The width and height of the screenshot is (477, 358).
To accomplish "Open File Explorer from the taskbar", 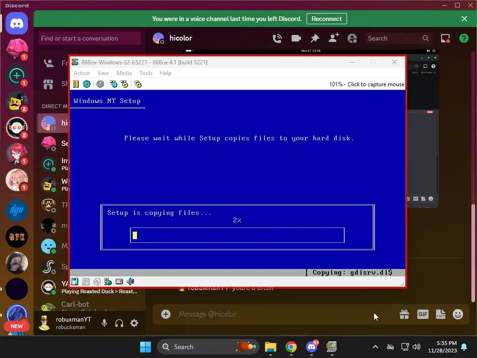I will coord(271,347).
